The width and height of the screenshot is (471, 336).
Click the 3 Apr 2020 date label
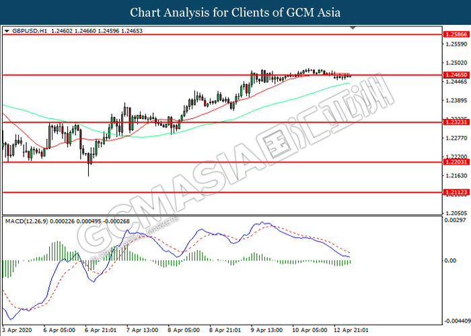(x=17, y=331)
